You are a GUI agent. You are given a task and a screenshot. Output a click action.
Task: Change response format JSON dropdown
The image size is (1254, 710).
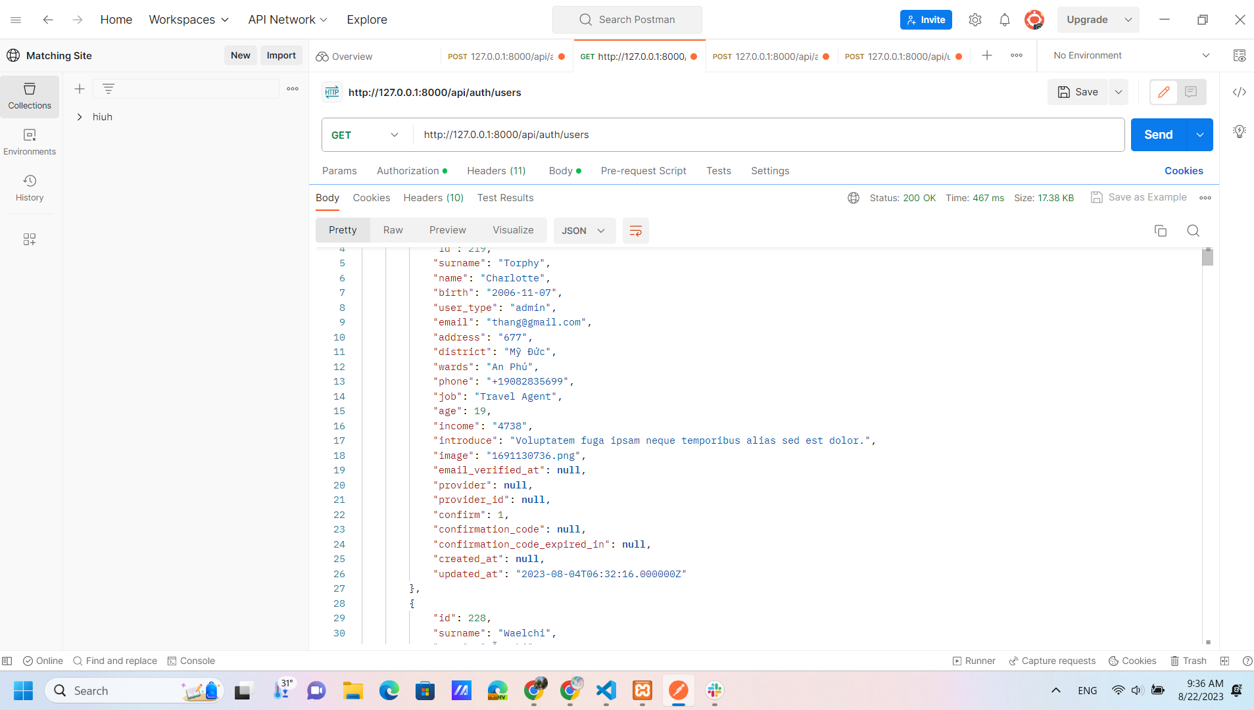coord(584,231)
